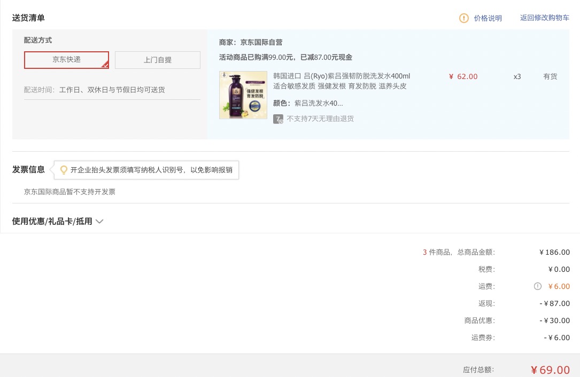Click the 商品优惠 label
This screenshot has height=377, width=580.
pyautogui.click(x=480, y=320)
